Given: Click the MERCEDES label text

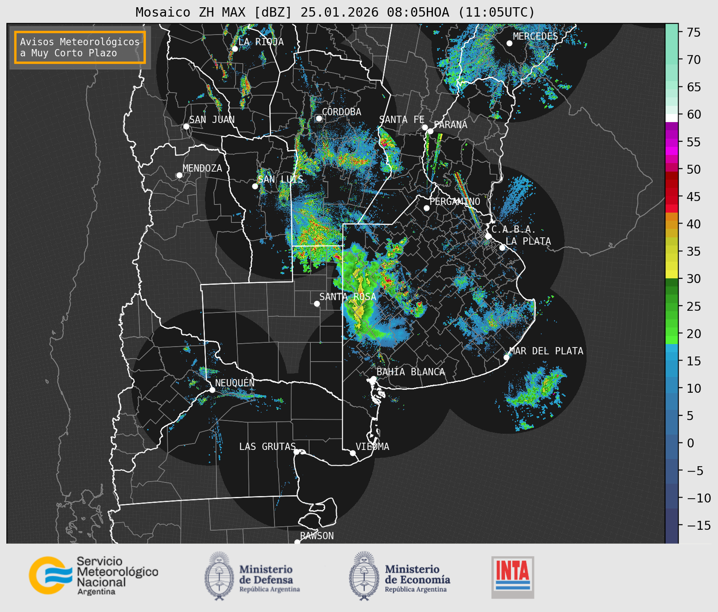Looking at the screenshot, I should (535, 37).
